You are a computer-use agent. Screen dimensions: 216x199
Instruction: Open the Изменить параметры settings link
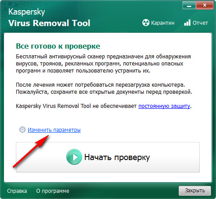coord(54,130)
